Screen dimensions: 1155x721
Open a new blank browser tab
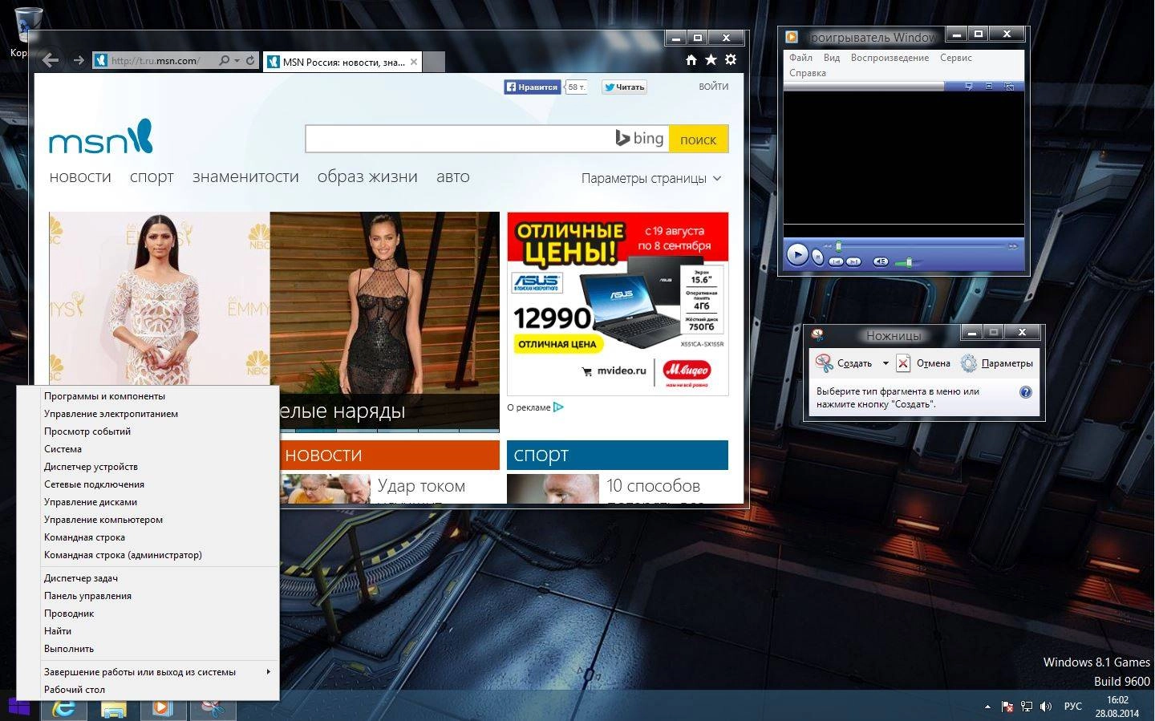[433, 62]
